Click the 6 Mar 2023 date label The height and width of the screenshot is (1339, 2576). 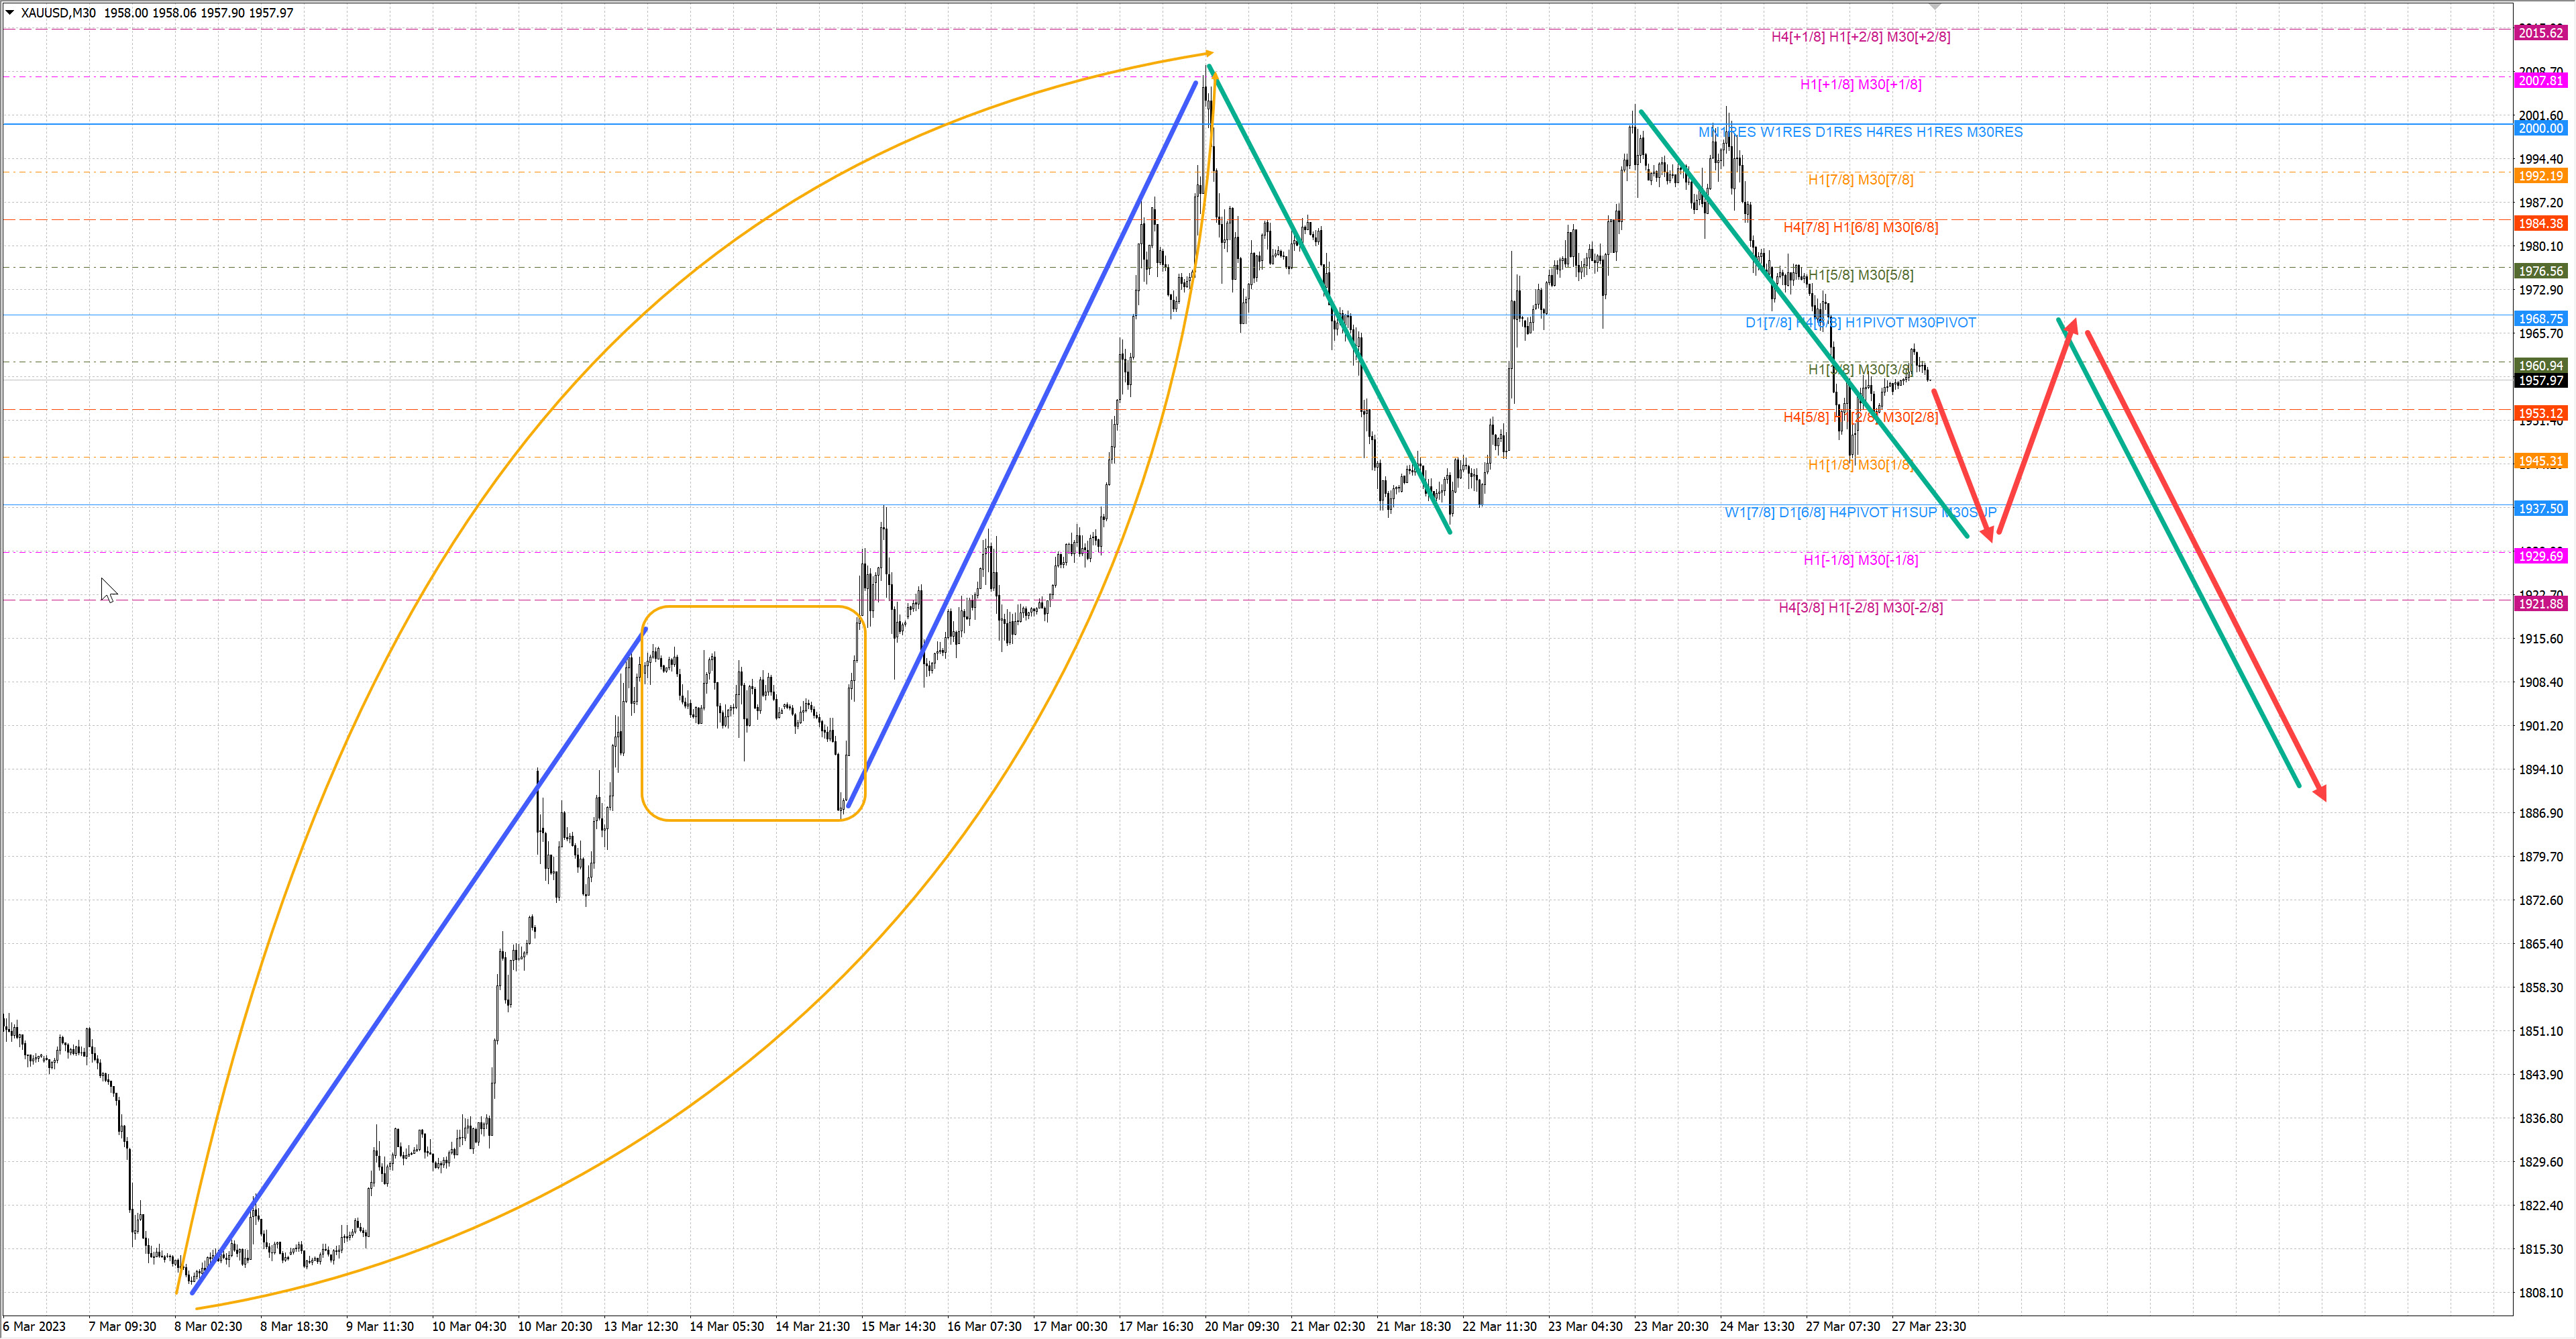(34, 1327)
